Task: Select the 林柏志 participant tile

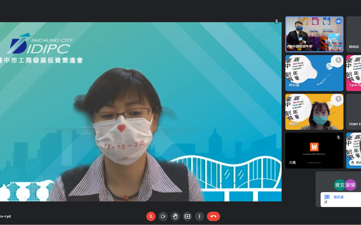Action: pyautogui.click(x=354, y=34)
